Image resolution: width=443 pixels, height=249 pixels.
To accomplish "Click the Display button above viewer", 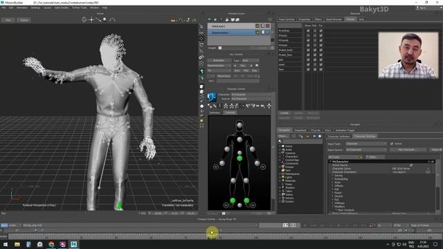I will click(24, 20).
